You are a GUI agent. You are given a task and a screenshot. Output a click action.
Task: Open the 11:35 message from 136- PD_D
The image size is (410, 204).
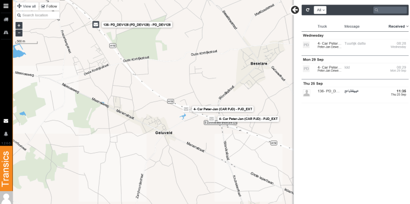click(x=355, y=93)
